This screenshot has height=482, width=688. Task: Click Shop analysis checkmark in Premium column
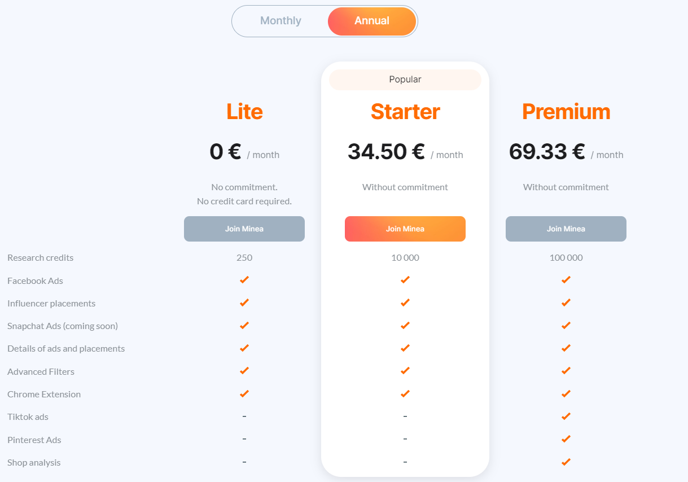click(566, 462)
